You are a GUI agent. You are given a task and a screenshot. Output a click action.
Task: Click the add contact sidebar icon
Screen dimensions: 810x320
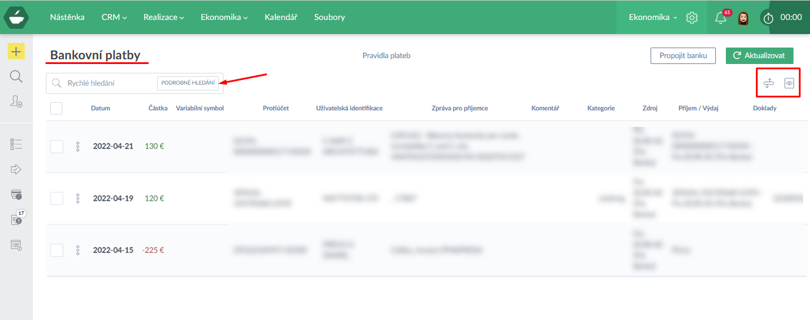[x=16, y=102]
